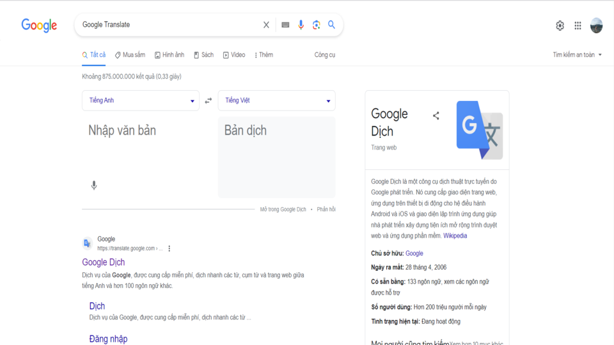
Task: Open Tiếng Việt target language dropdown
Action: pyautogui.click(x=276, y=100)
